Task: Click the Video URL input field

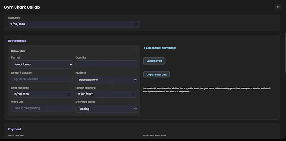Action: tap(42, 108)
